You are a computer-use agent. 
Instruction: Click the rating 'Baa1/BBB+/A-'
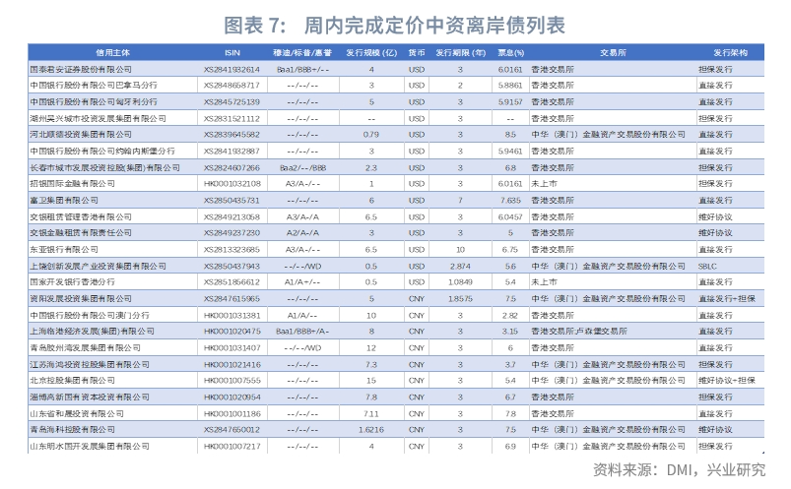(302, 332)
